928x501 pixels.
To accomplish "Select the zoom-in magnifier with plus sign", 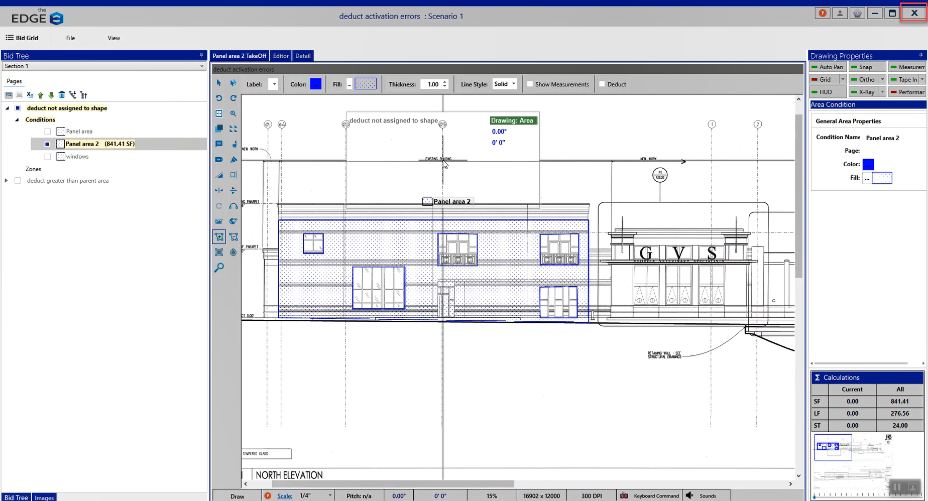I will click(234, 114).
